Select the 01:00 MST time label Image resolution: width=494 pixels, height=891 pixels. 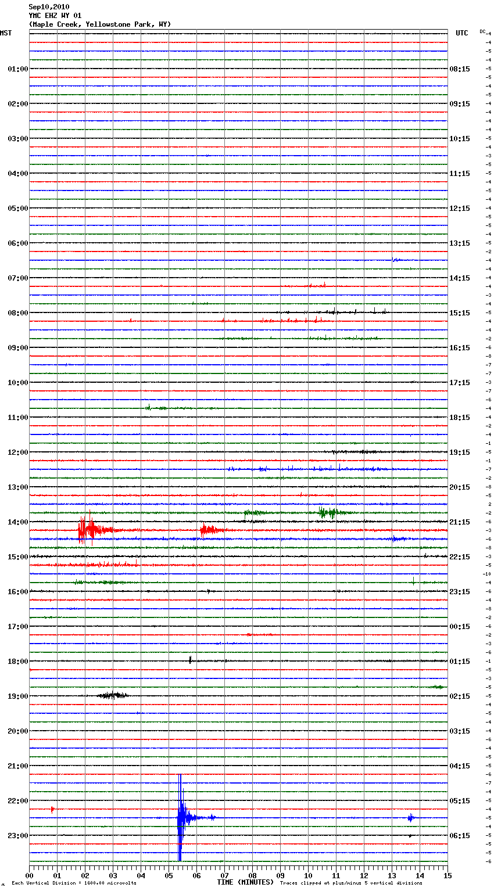click(x=18, y=69)
